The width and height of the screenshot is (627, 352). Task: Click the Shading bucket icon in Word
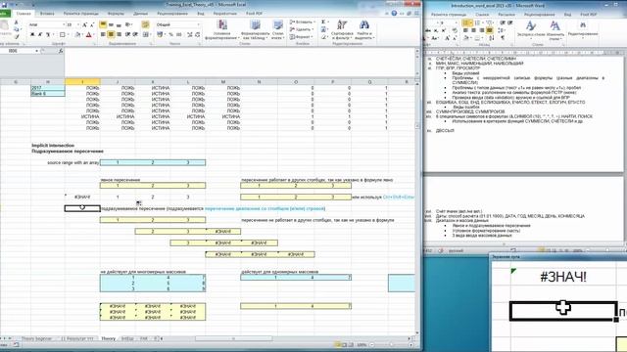(x=466, y=37)
